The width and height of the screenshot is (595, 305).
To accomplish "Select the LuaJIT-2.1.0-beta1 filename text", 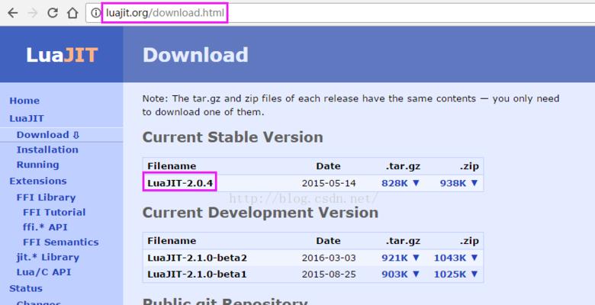I will click(x=197, y=274).
